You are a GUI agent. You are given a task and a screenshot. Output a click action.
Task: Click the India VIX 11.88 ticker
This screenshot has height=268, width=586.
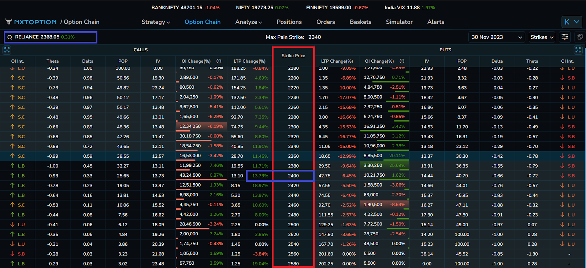[409, 7]
